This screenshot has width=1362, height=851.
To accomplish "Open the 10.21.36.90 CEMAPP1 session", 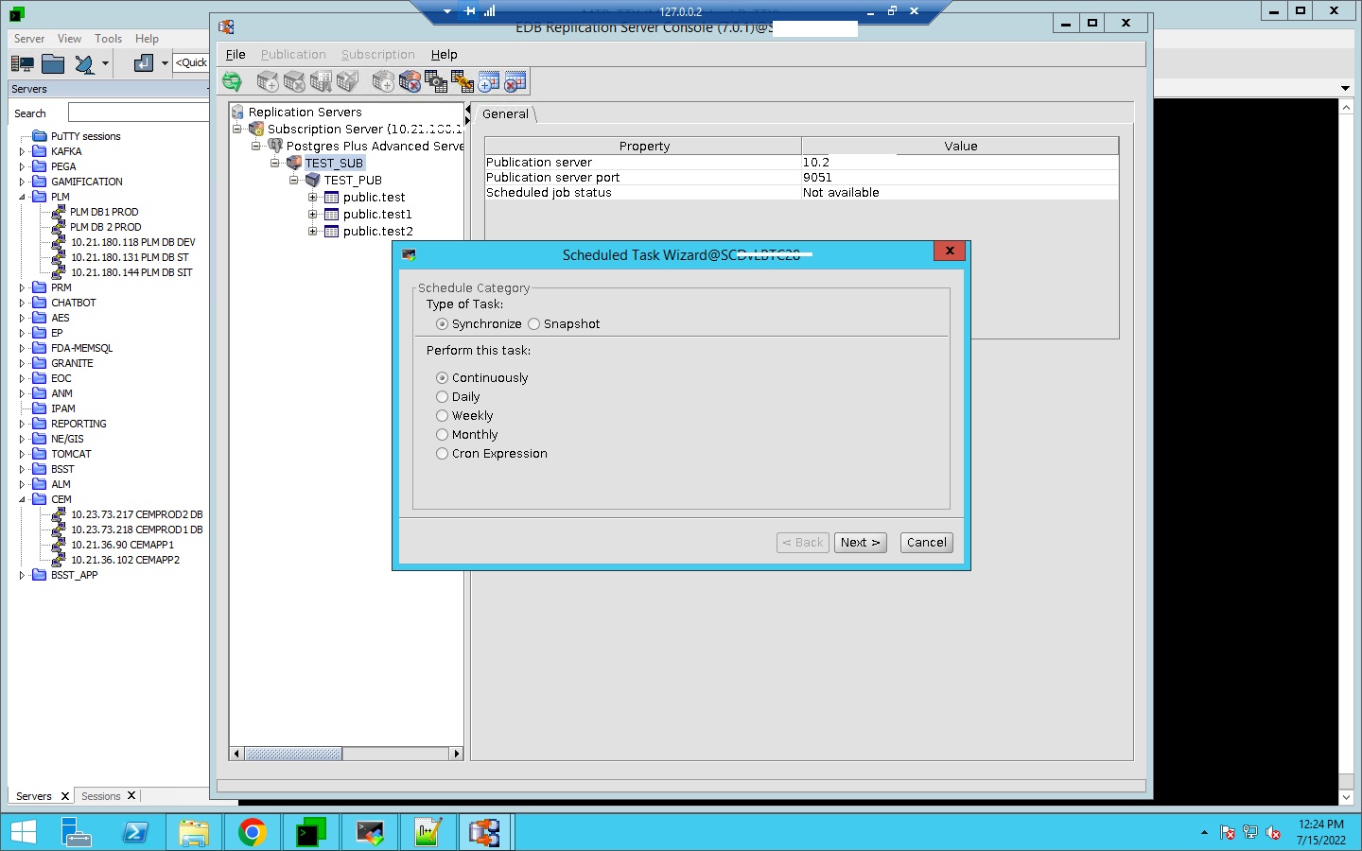I will click(x=122, y=545).
